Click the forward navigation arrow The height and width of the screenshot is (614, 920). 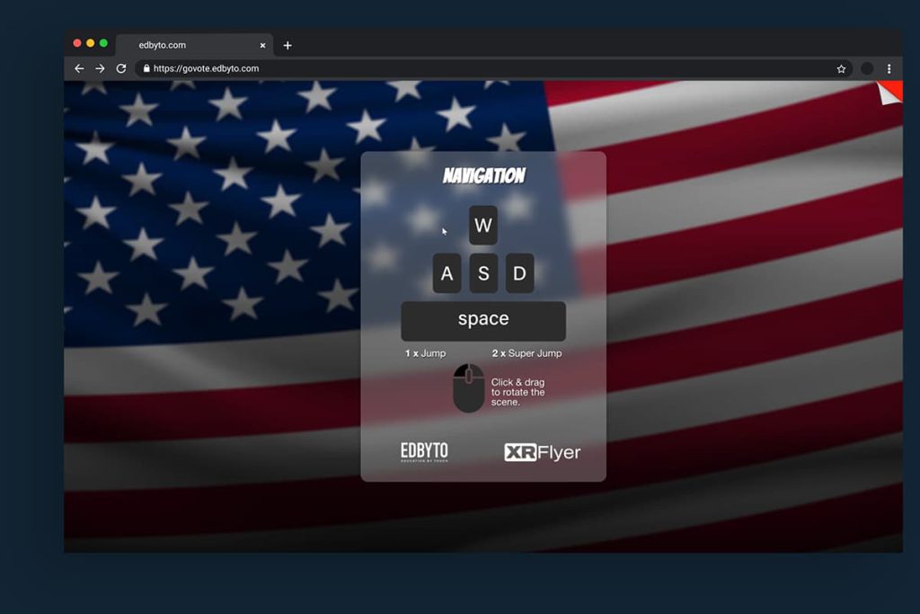100,68
